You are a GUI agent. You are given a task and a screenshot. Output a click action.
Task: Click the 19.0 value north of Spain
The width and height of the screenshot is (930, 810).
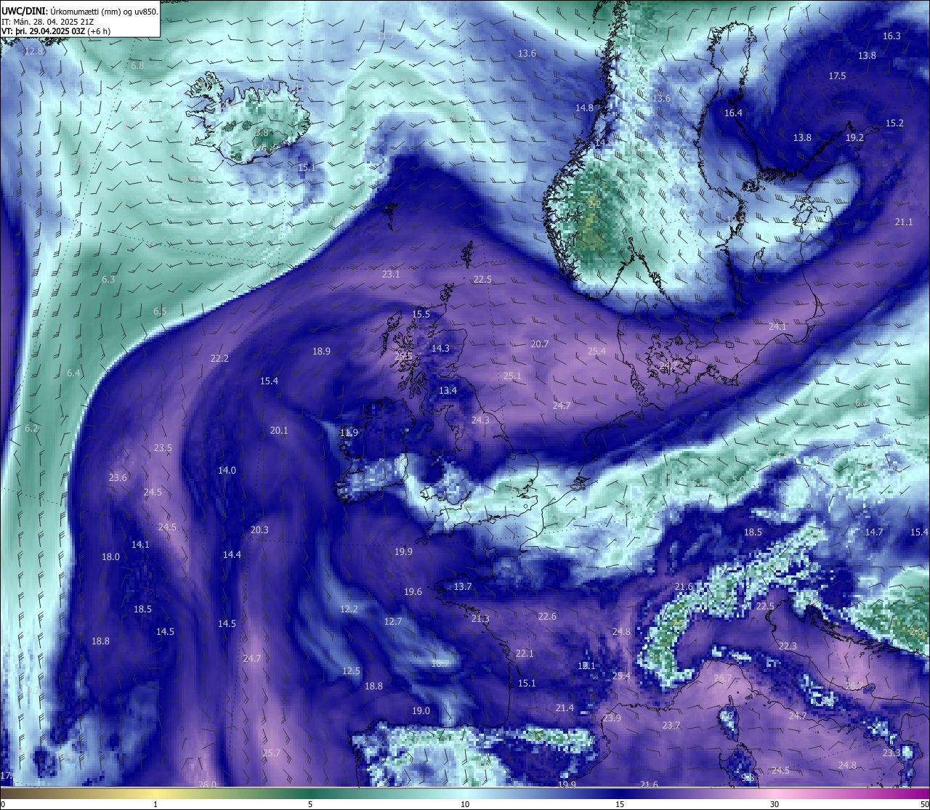[421, 711]
